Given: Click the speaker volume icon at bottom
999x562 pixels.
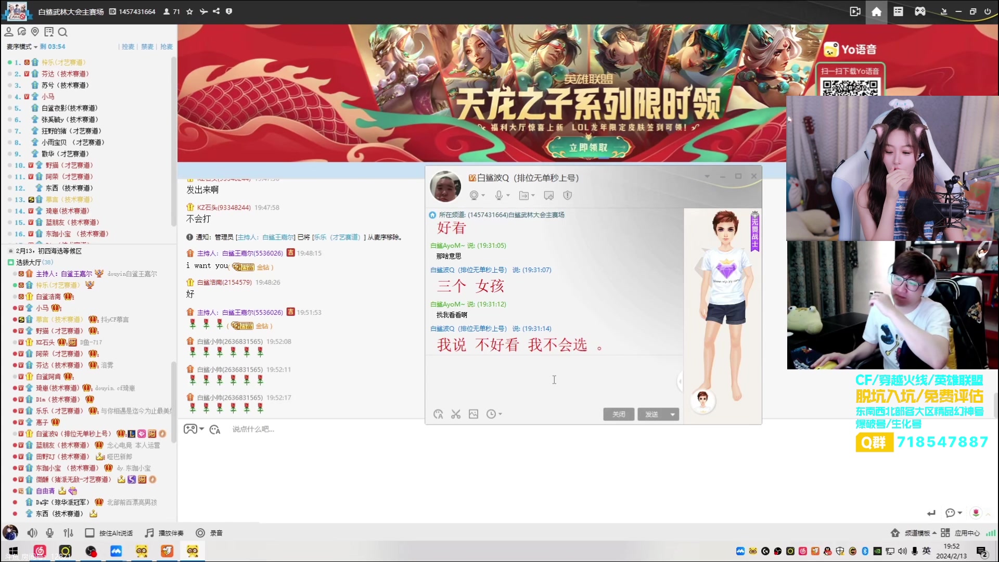Looking at the screenshot, I should point(32,533).
